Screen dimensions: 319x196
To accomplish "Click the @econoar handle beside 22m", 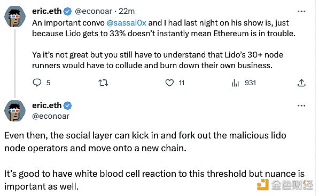I will coord(94,11).
